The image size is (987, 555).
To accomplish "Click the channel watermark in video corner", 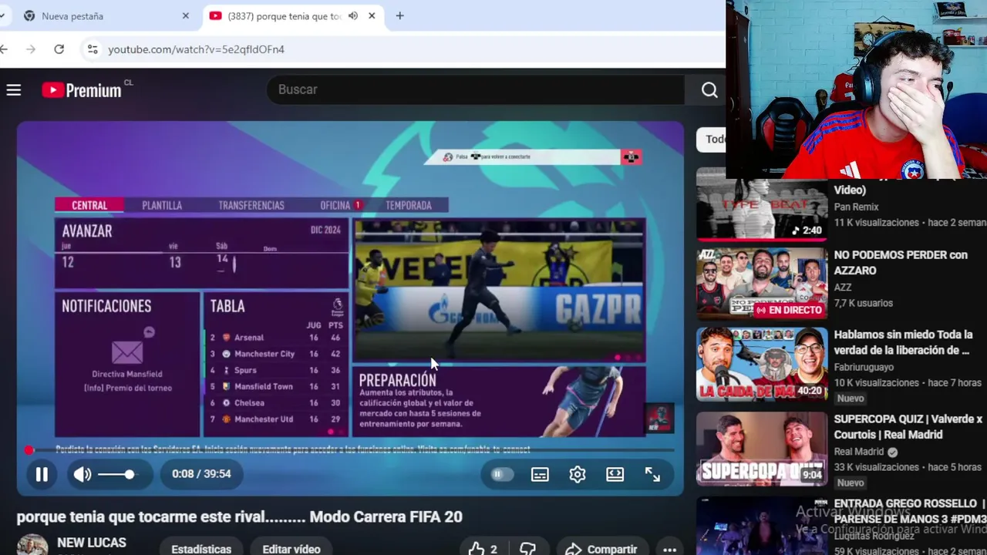I will click(659, 419).
